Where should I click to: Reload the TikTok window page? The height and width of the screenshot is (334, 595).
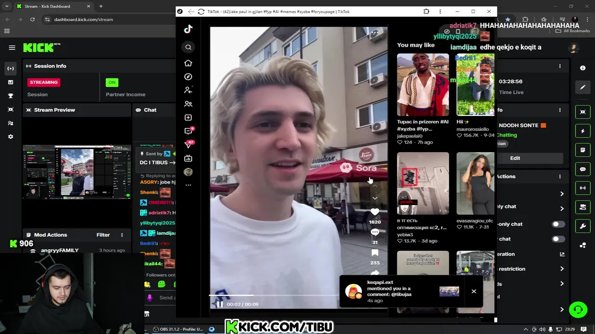[x=201, y=12]
